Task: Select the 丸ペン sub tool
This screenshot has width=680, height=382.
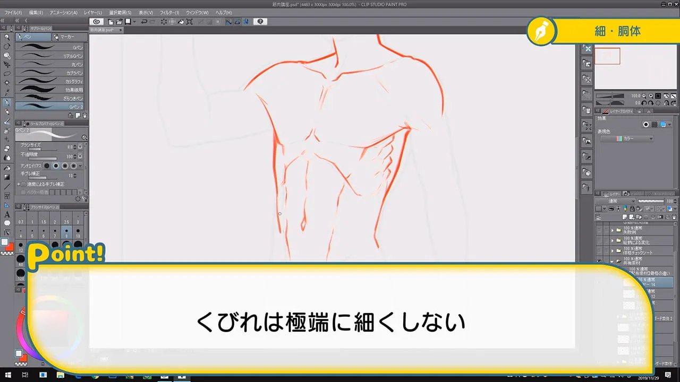Action: (x=50, y=64)
